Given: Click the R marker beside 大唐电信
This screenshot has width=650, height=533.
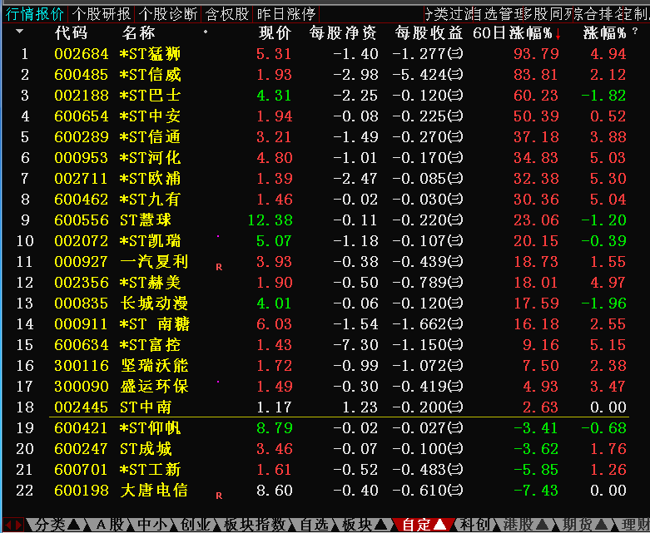Looking at the screenshot, I should tap(219, 496).
